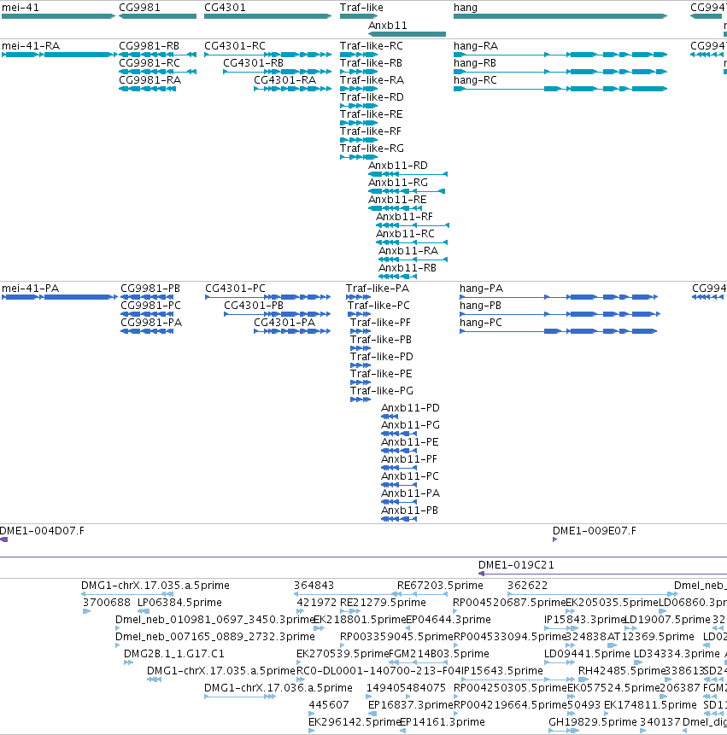Image resolution: width=727 pixels, height=735 pixels.
Task: Click the Traf-like gene label
Action: click(361, 8)
